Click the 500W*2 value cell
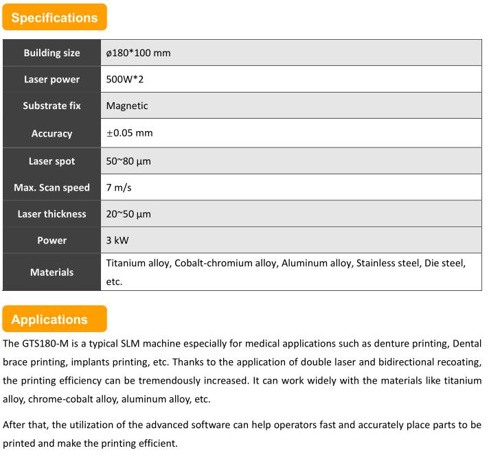The image size is (489, 457). coord(291,79)
